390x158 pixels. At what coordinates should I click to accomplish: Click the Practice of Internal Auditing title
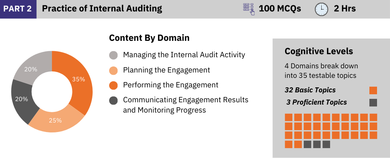102,9
